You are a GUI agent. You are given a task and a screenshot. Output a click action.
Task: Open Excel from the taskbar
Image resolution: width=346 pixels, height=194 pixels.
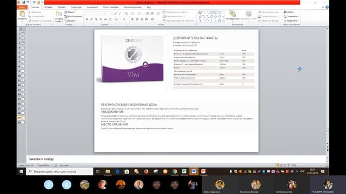tap(184, 171)
